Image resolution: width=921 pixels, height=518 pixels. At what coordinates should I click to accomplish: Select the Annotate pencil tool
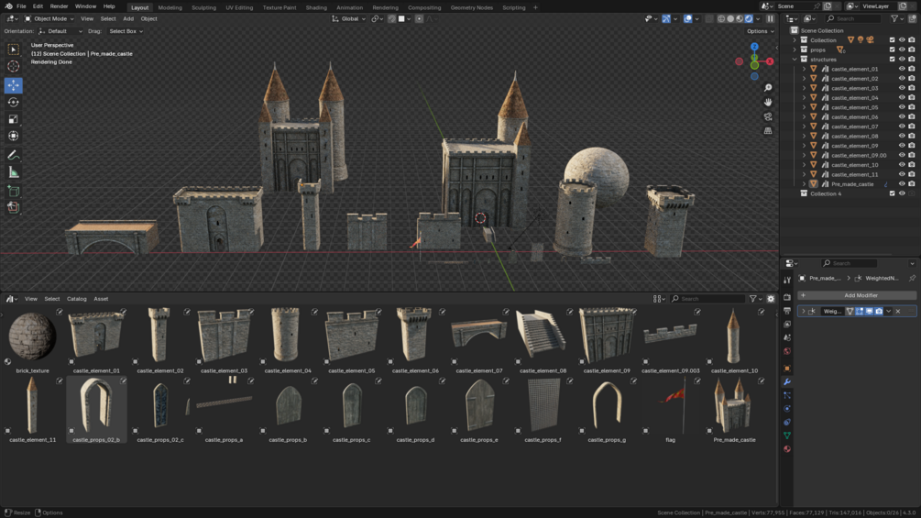[x=13, y=155]
